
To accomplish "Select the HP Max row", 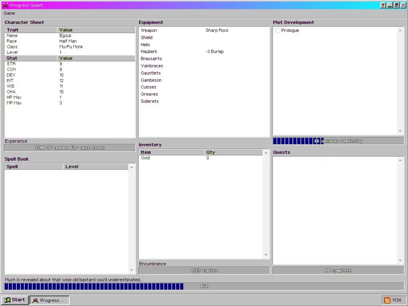I will pyautogui.click(x=70, y=97).
